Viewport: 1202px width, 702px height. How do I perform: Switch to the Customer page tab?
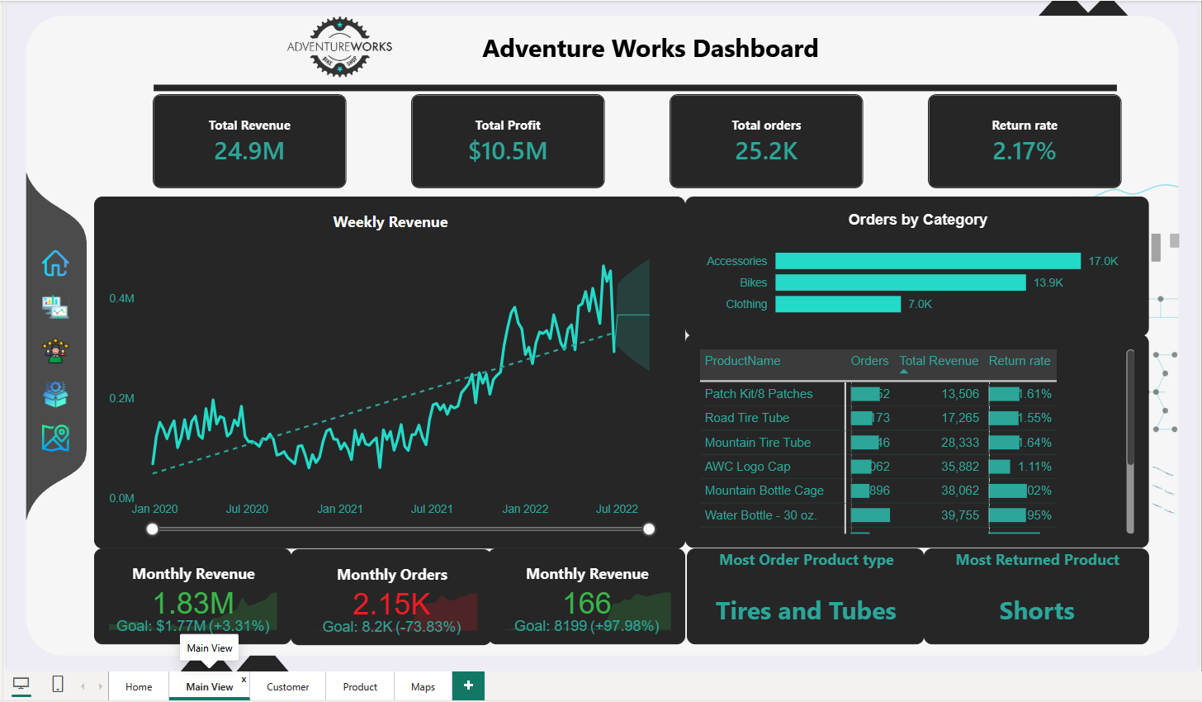tap(288, 686)
